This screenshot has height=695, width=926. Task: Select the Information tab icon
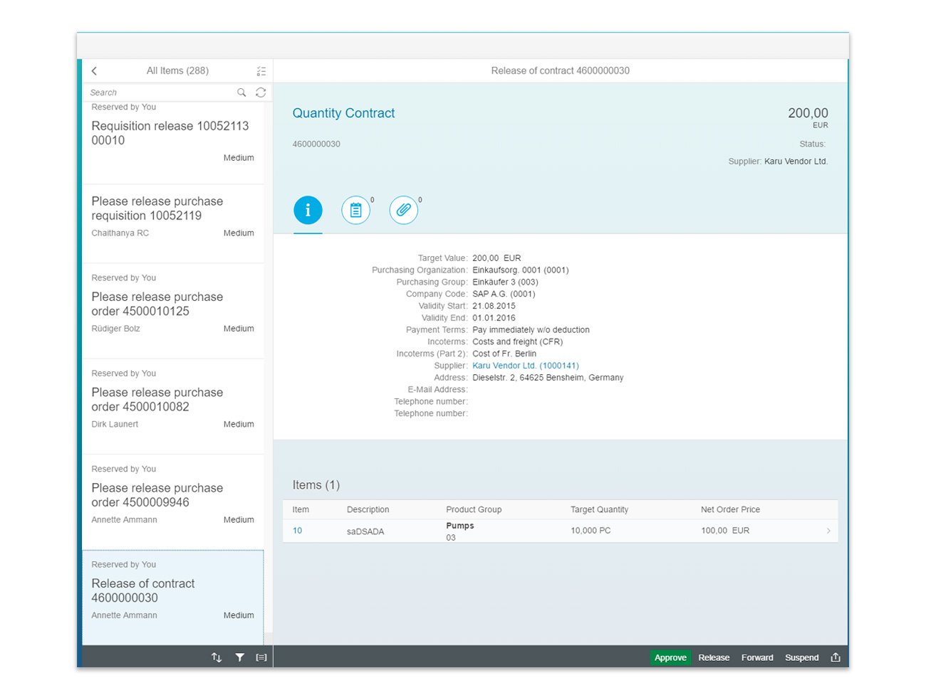point(308,210)
